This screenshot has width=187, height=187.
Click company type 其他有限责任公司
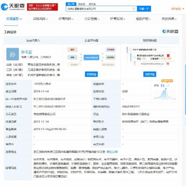(x=44, y=114)
